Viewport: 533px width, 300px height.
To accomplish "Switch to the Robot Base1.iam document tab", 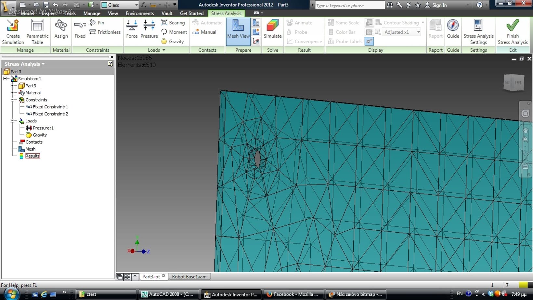I will pyautogui.click(x=189, y=277).
